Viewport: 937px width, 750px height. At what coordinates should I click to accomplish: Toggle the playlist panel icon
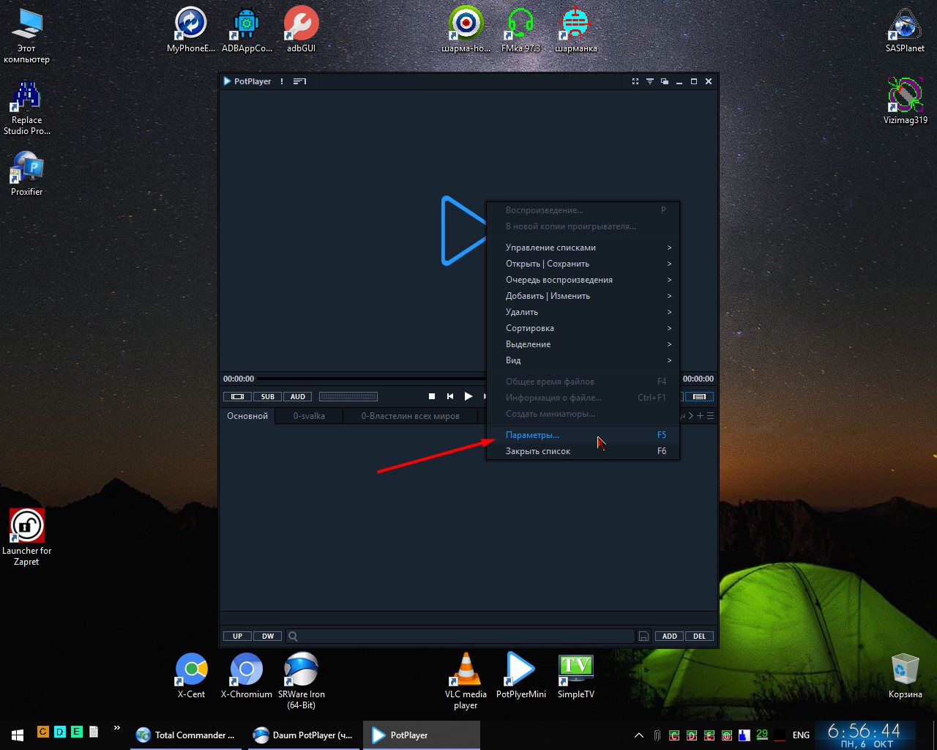(x=699, y=396)
